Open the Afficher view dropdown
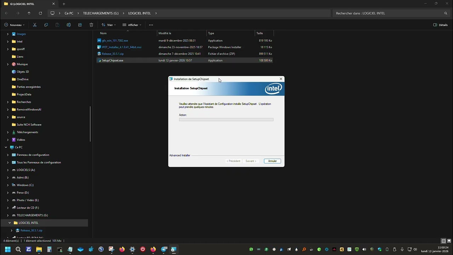The image size is (453, 255). 132,25
